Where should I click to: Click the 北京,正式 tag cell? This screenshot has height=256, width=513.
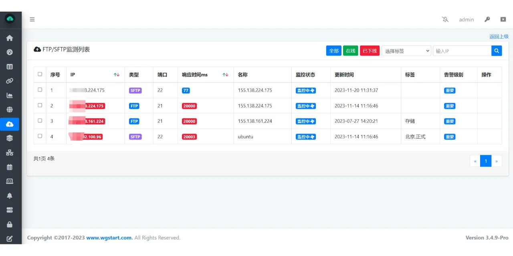415,136
